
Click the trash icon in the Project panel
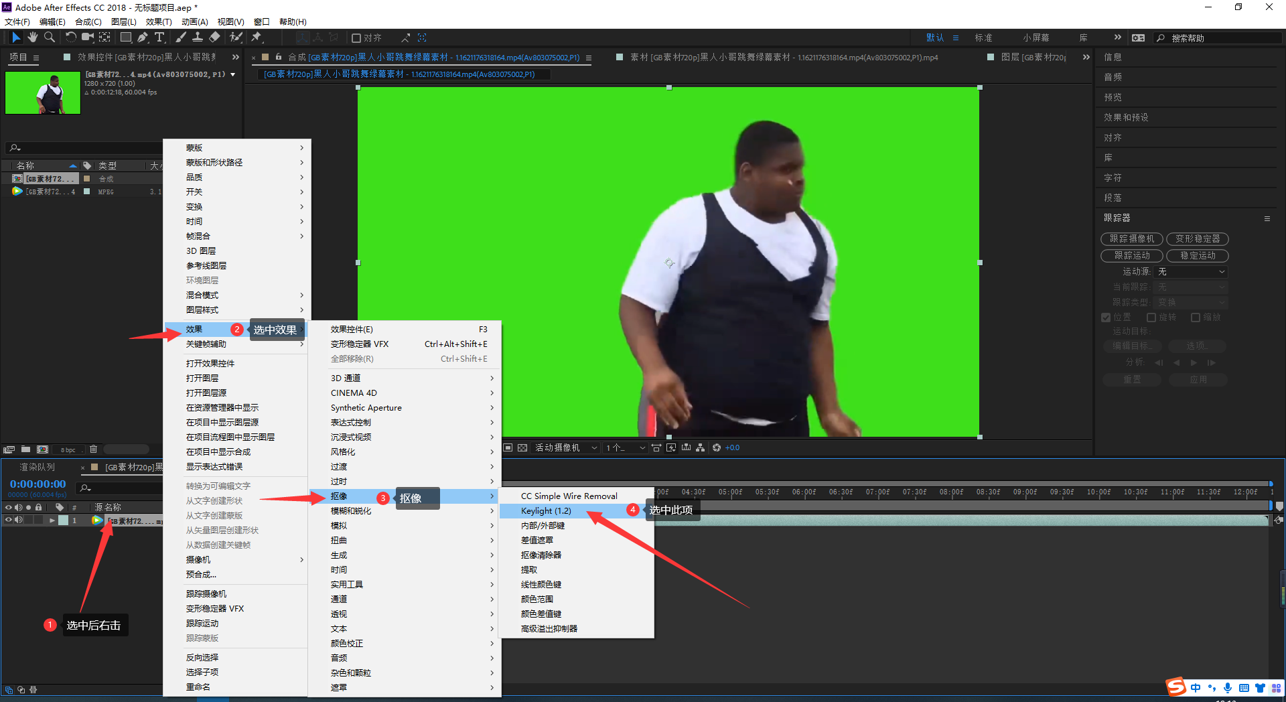click(94, 449)
